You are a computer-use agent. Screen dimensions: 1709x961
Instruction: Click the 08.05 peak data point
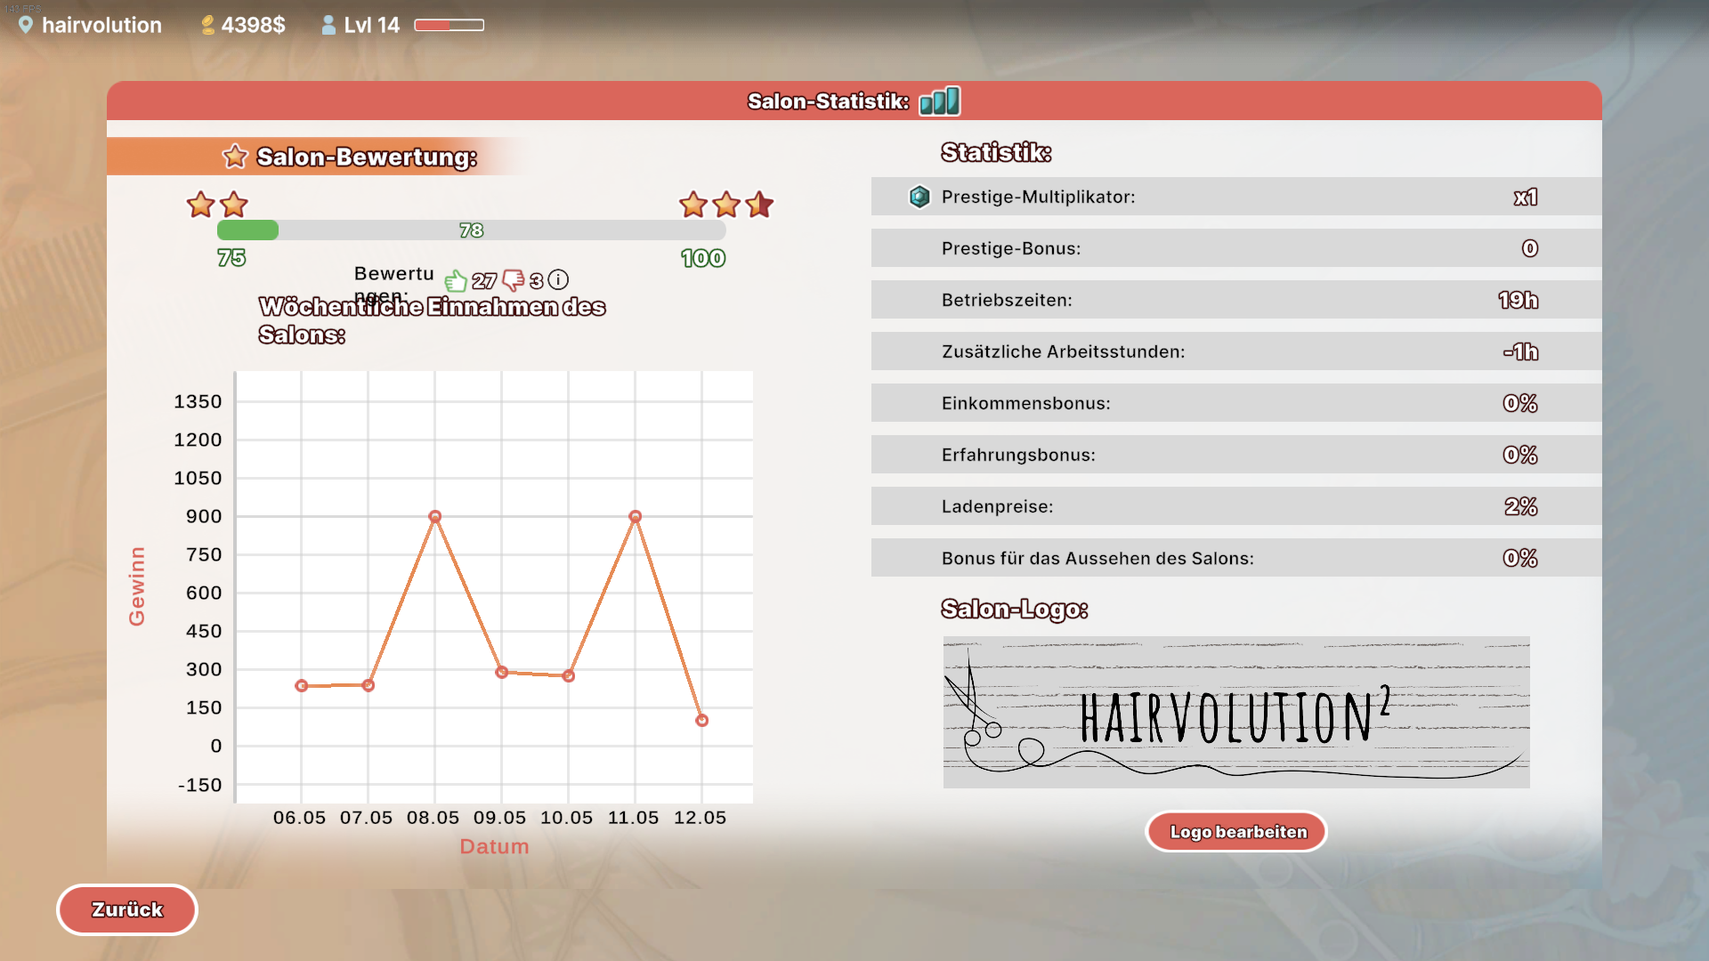click(x=435, y=516)
